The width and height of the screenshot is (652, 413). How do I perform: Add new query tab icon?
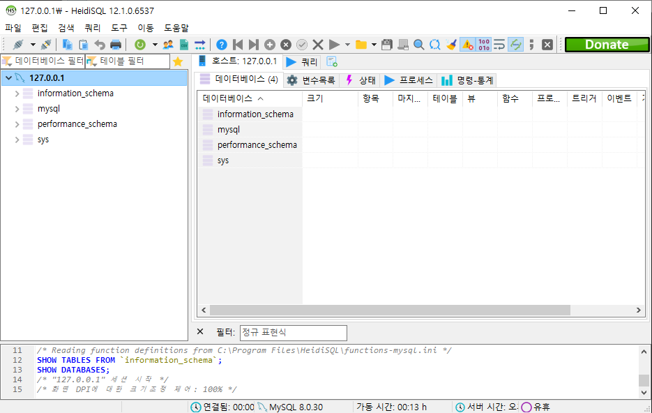(332, 62)
